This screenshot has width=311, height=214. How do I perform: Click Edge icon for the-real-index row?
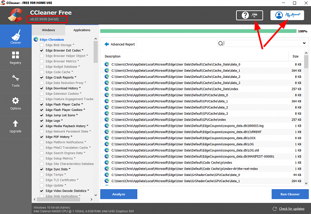click(107, 168)
